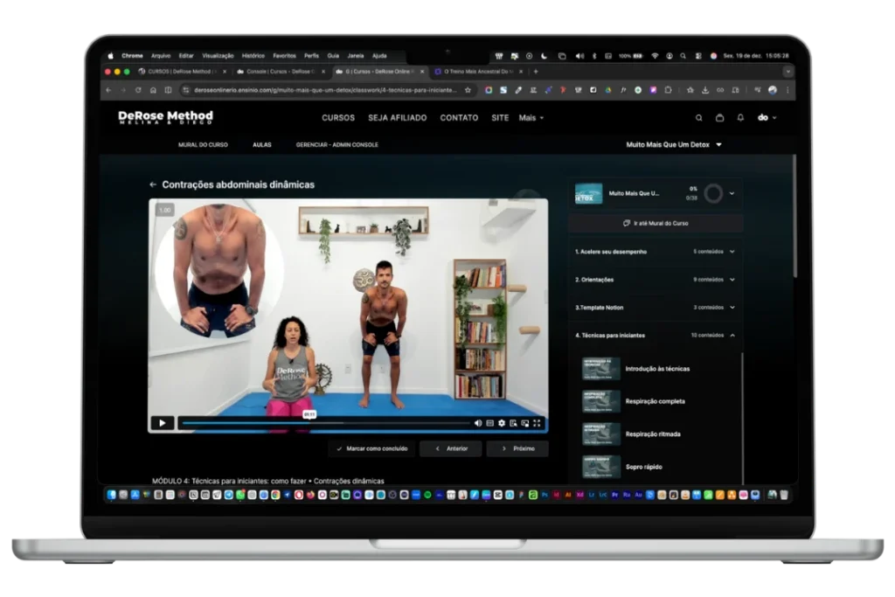This screenshot has height=597, width=895.
Task: Open the Arquivo menu
Action: [x=161, y=56]
